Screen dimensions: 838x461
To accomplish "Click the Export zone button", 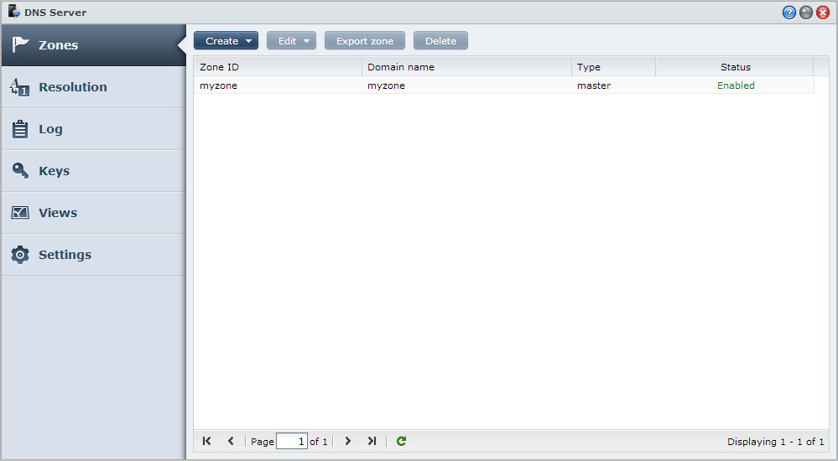I will pos(365,40).
